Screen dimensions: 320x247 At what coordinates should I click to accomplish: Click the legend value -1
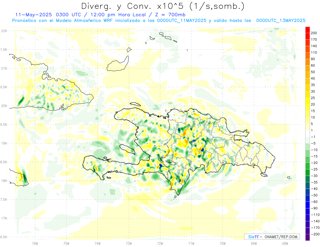313,137
